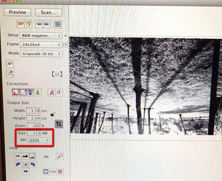This screenshot has height=181, width=222.
Task: Click the AF autofocus button
Action: pyautogui.click(x=10, y=64)
